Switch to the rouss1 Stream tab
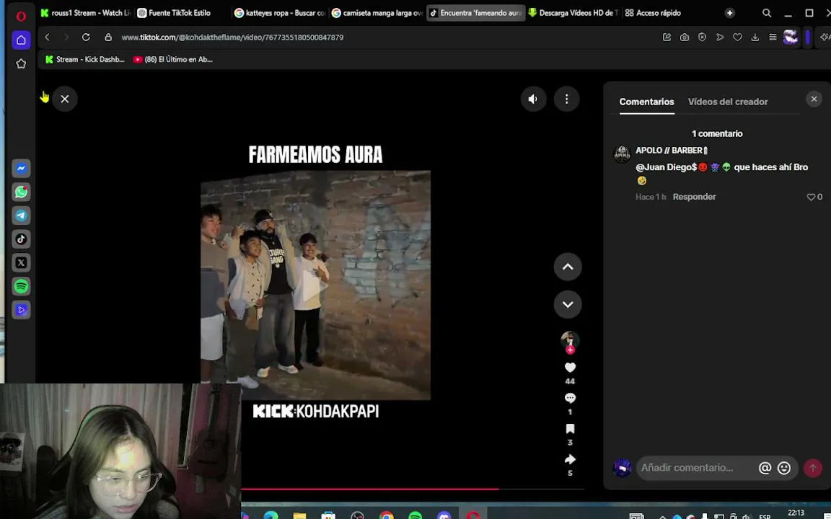This screenshot has height=519, width=831. (85, 13)
